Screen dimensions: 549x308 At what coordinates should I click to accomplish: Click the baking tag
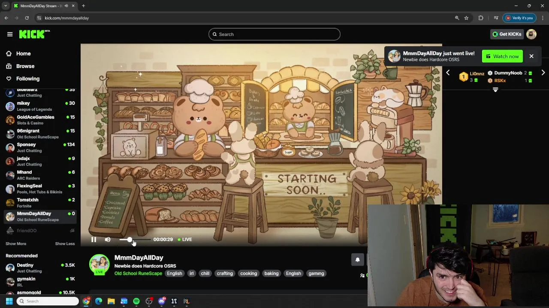(x=271, y=273)
